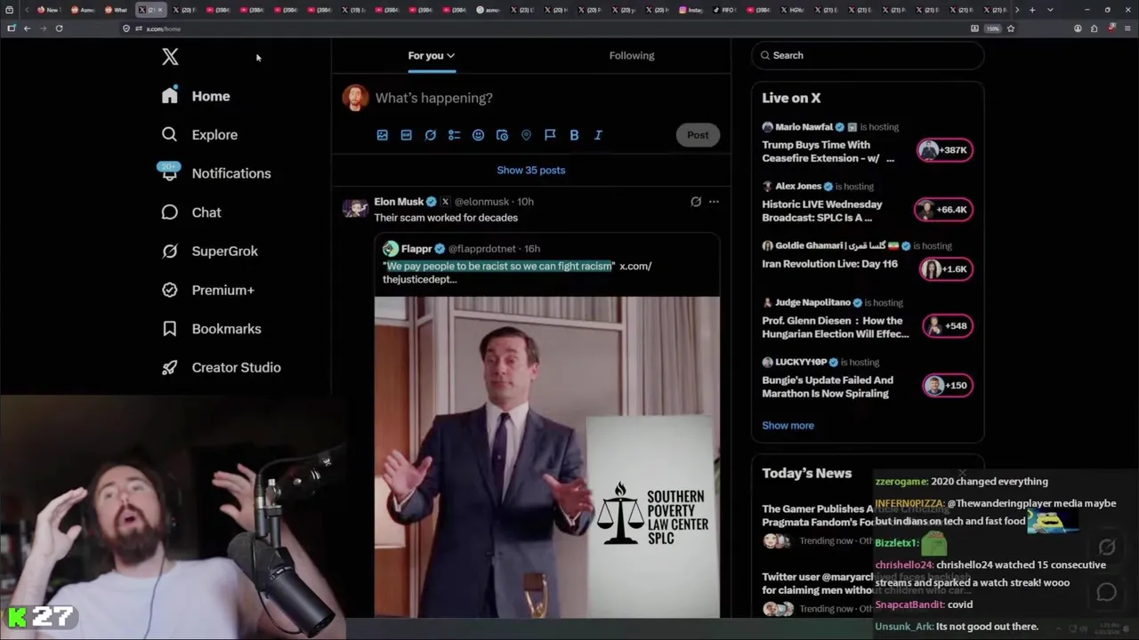Add media image to the post
The image size is (1139, 640).
382,135
